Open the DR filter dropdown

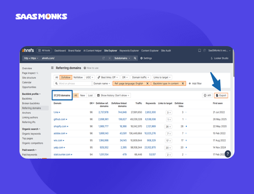(x=125, y=78)
